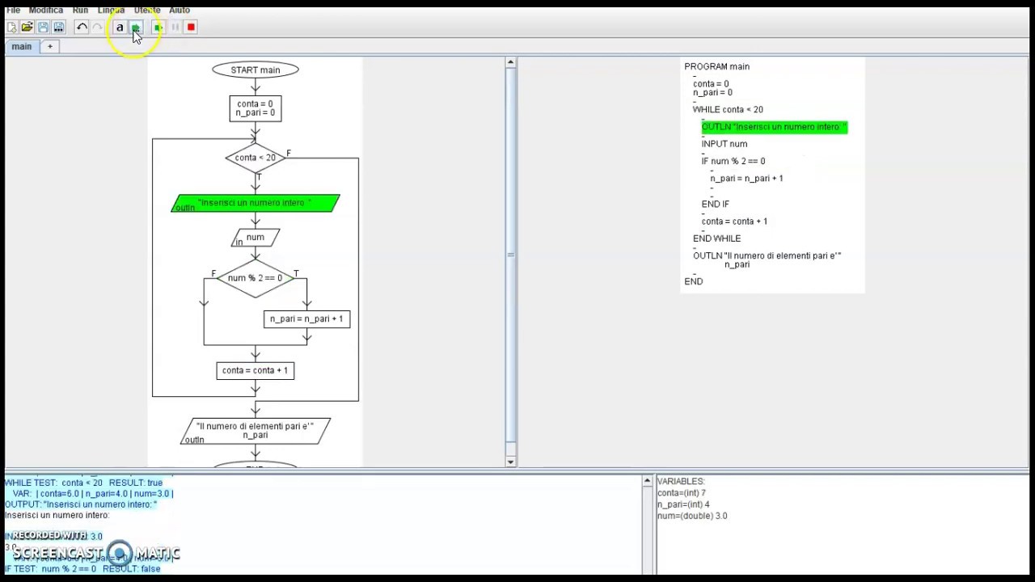Image resolution: width=1035 pixels, height=582 pixels.
Task: Click the flowchart scrollbar down arrow
Action: click(x=510, y=462)
